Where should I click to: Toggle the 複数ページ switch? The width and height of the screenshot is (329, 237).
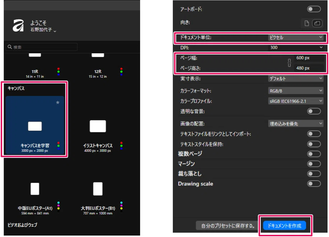(x=314, y=154)
